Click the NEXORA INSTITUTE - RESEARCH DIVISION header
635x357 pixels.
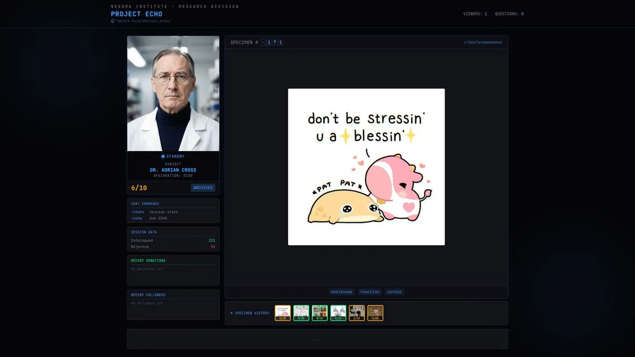click(x=175, y=6)
